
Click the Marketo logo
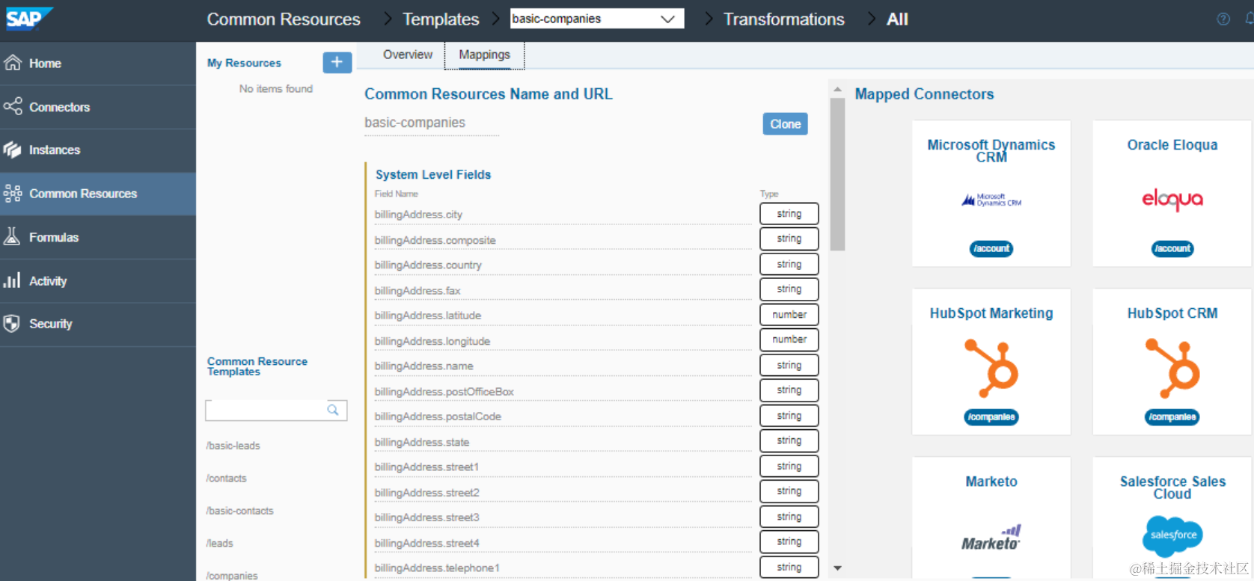[991, 538]
